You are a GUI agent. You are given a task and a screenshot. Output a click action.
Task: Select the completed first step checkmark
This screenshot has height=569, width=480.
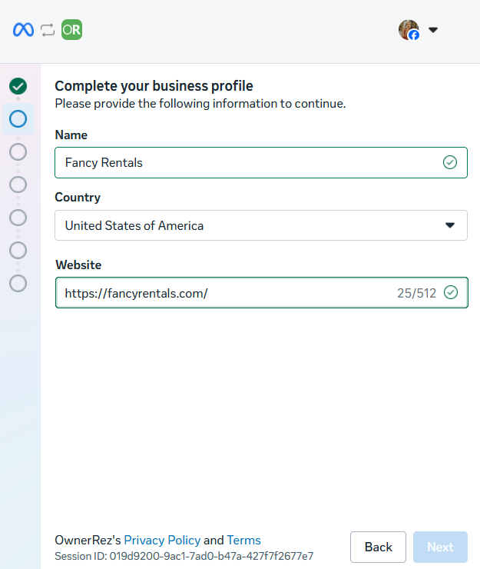[x=18, y=86]
